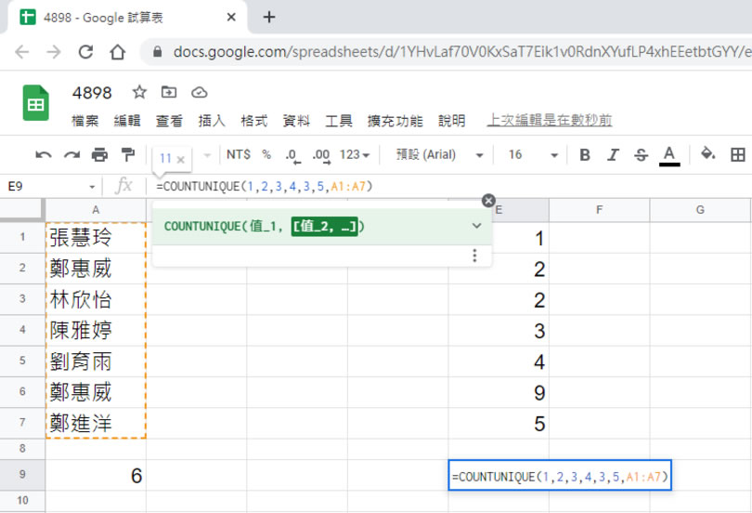Open the 插入 menu
Screen dimensions: 752x513
(x=212, y=121)
